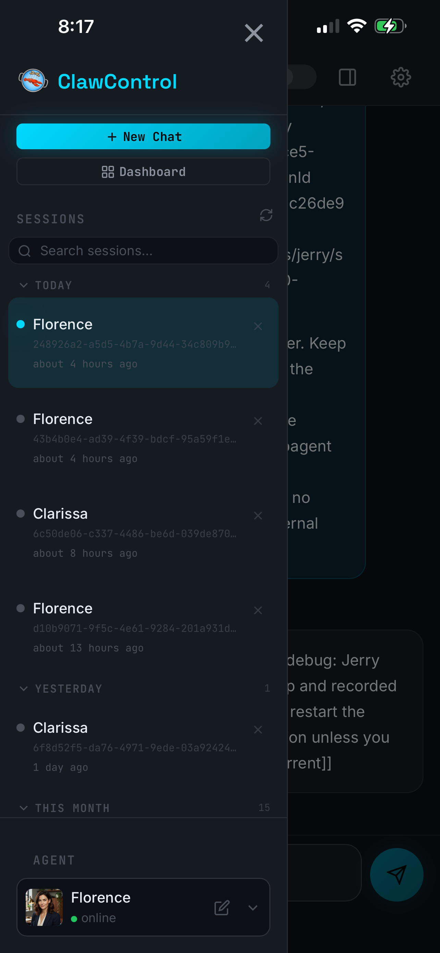Image resolution: width=440 pixels, height=953 pixels.
Task: Collapse the TODAY sessions group
Action: tap(24, 285)
